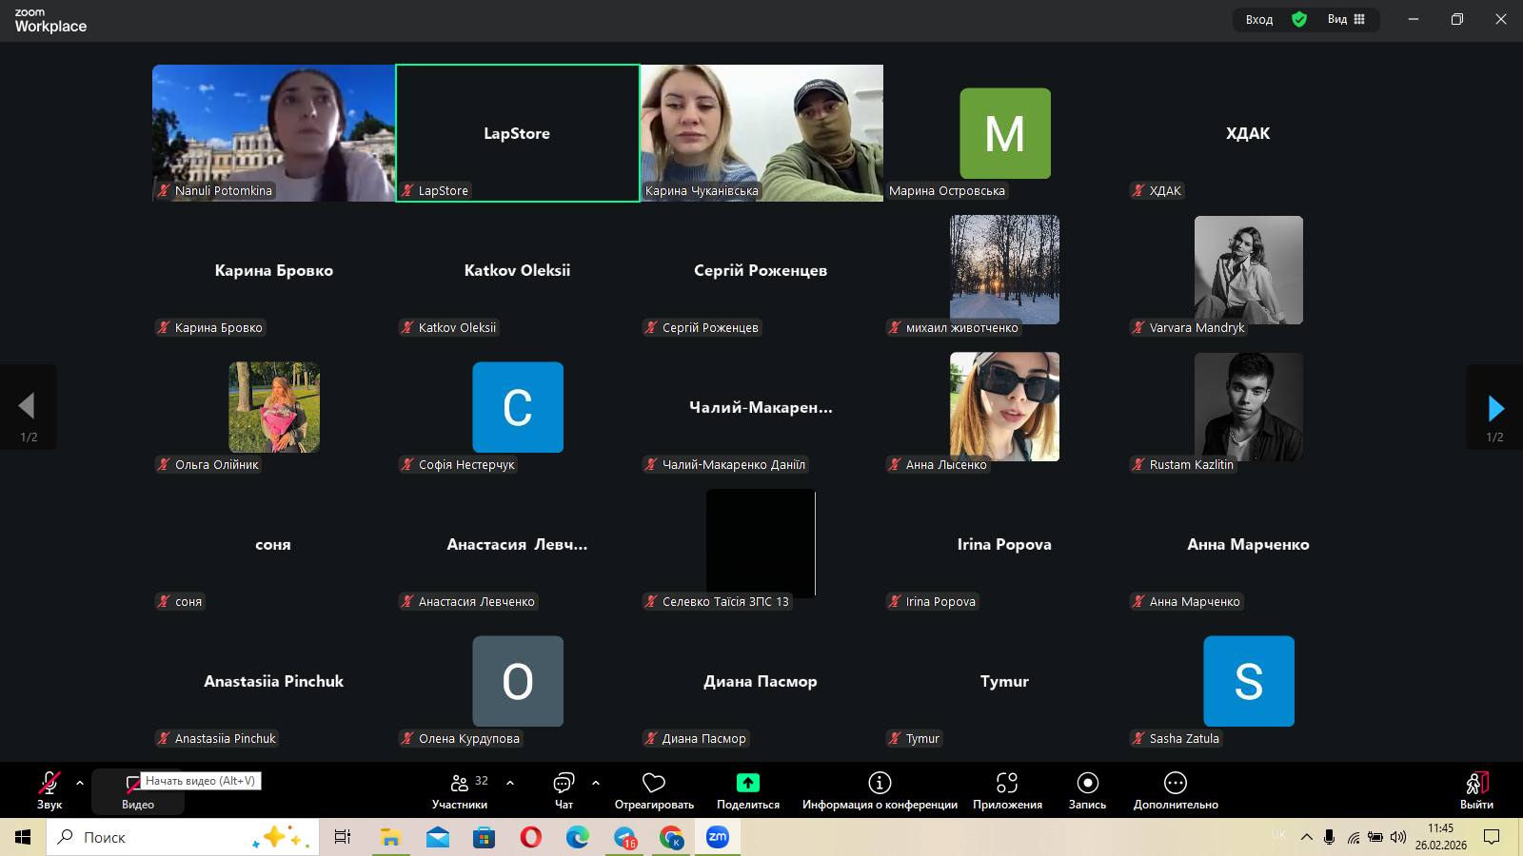Image resolution: width=1523 pixels, height=856 pixels.
Task: Select Nanuli Potomkina's video tile
Action: 274,132
